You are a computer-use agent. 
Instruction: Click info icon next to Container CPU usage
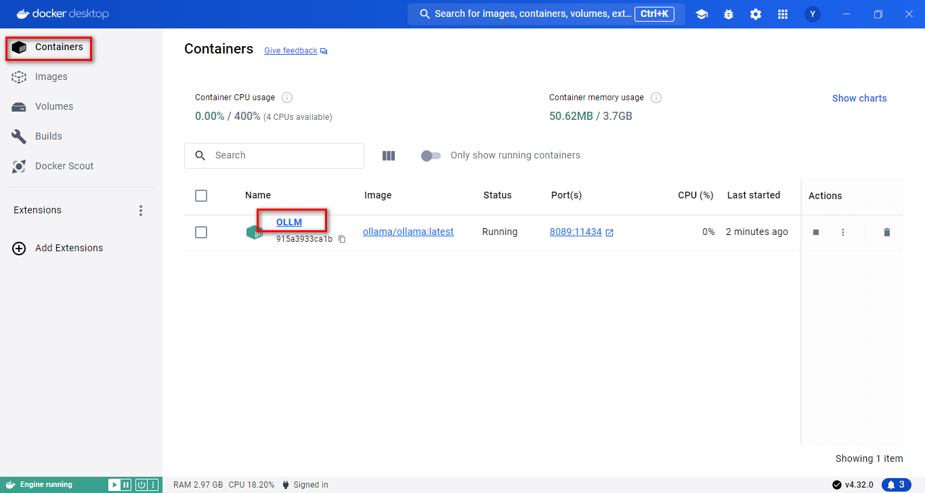click(x=286, y=98)
